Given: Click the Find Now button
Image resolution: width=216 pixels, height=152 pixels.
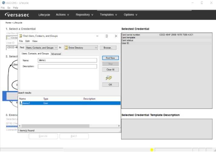Looking at the screenshot, I should tap(110, 58).
